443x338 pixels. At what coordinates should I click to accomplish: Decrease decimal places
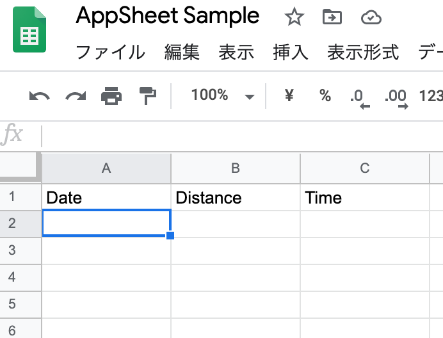[360, 99]
